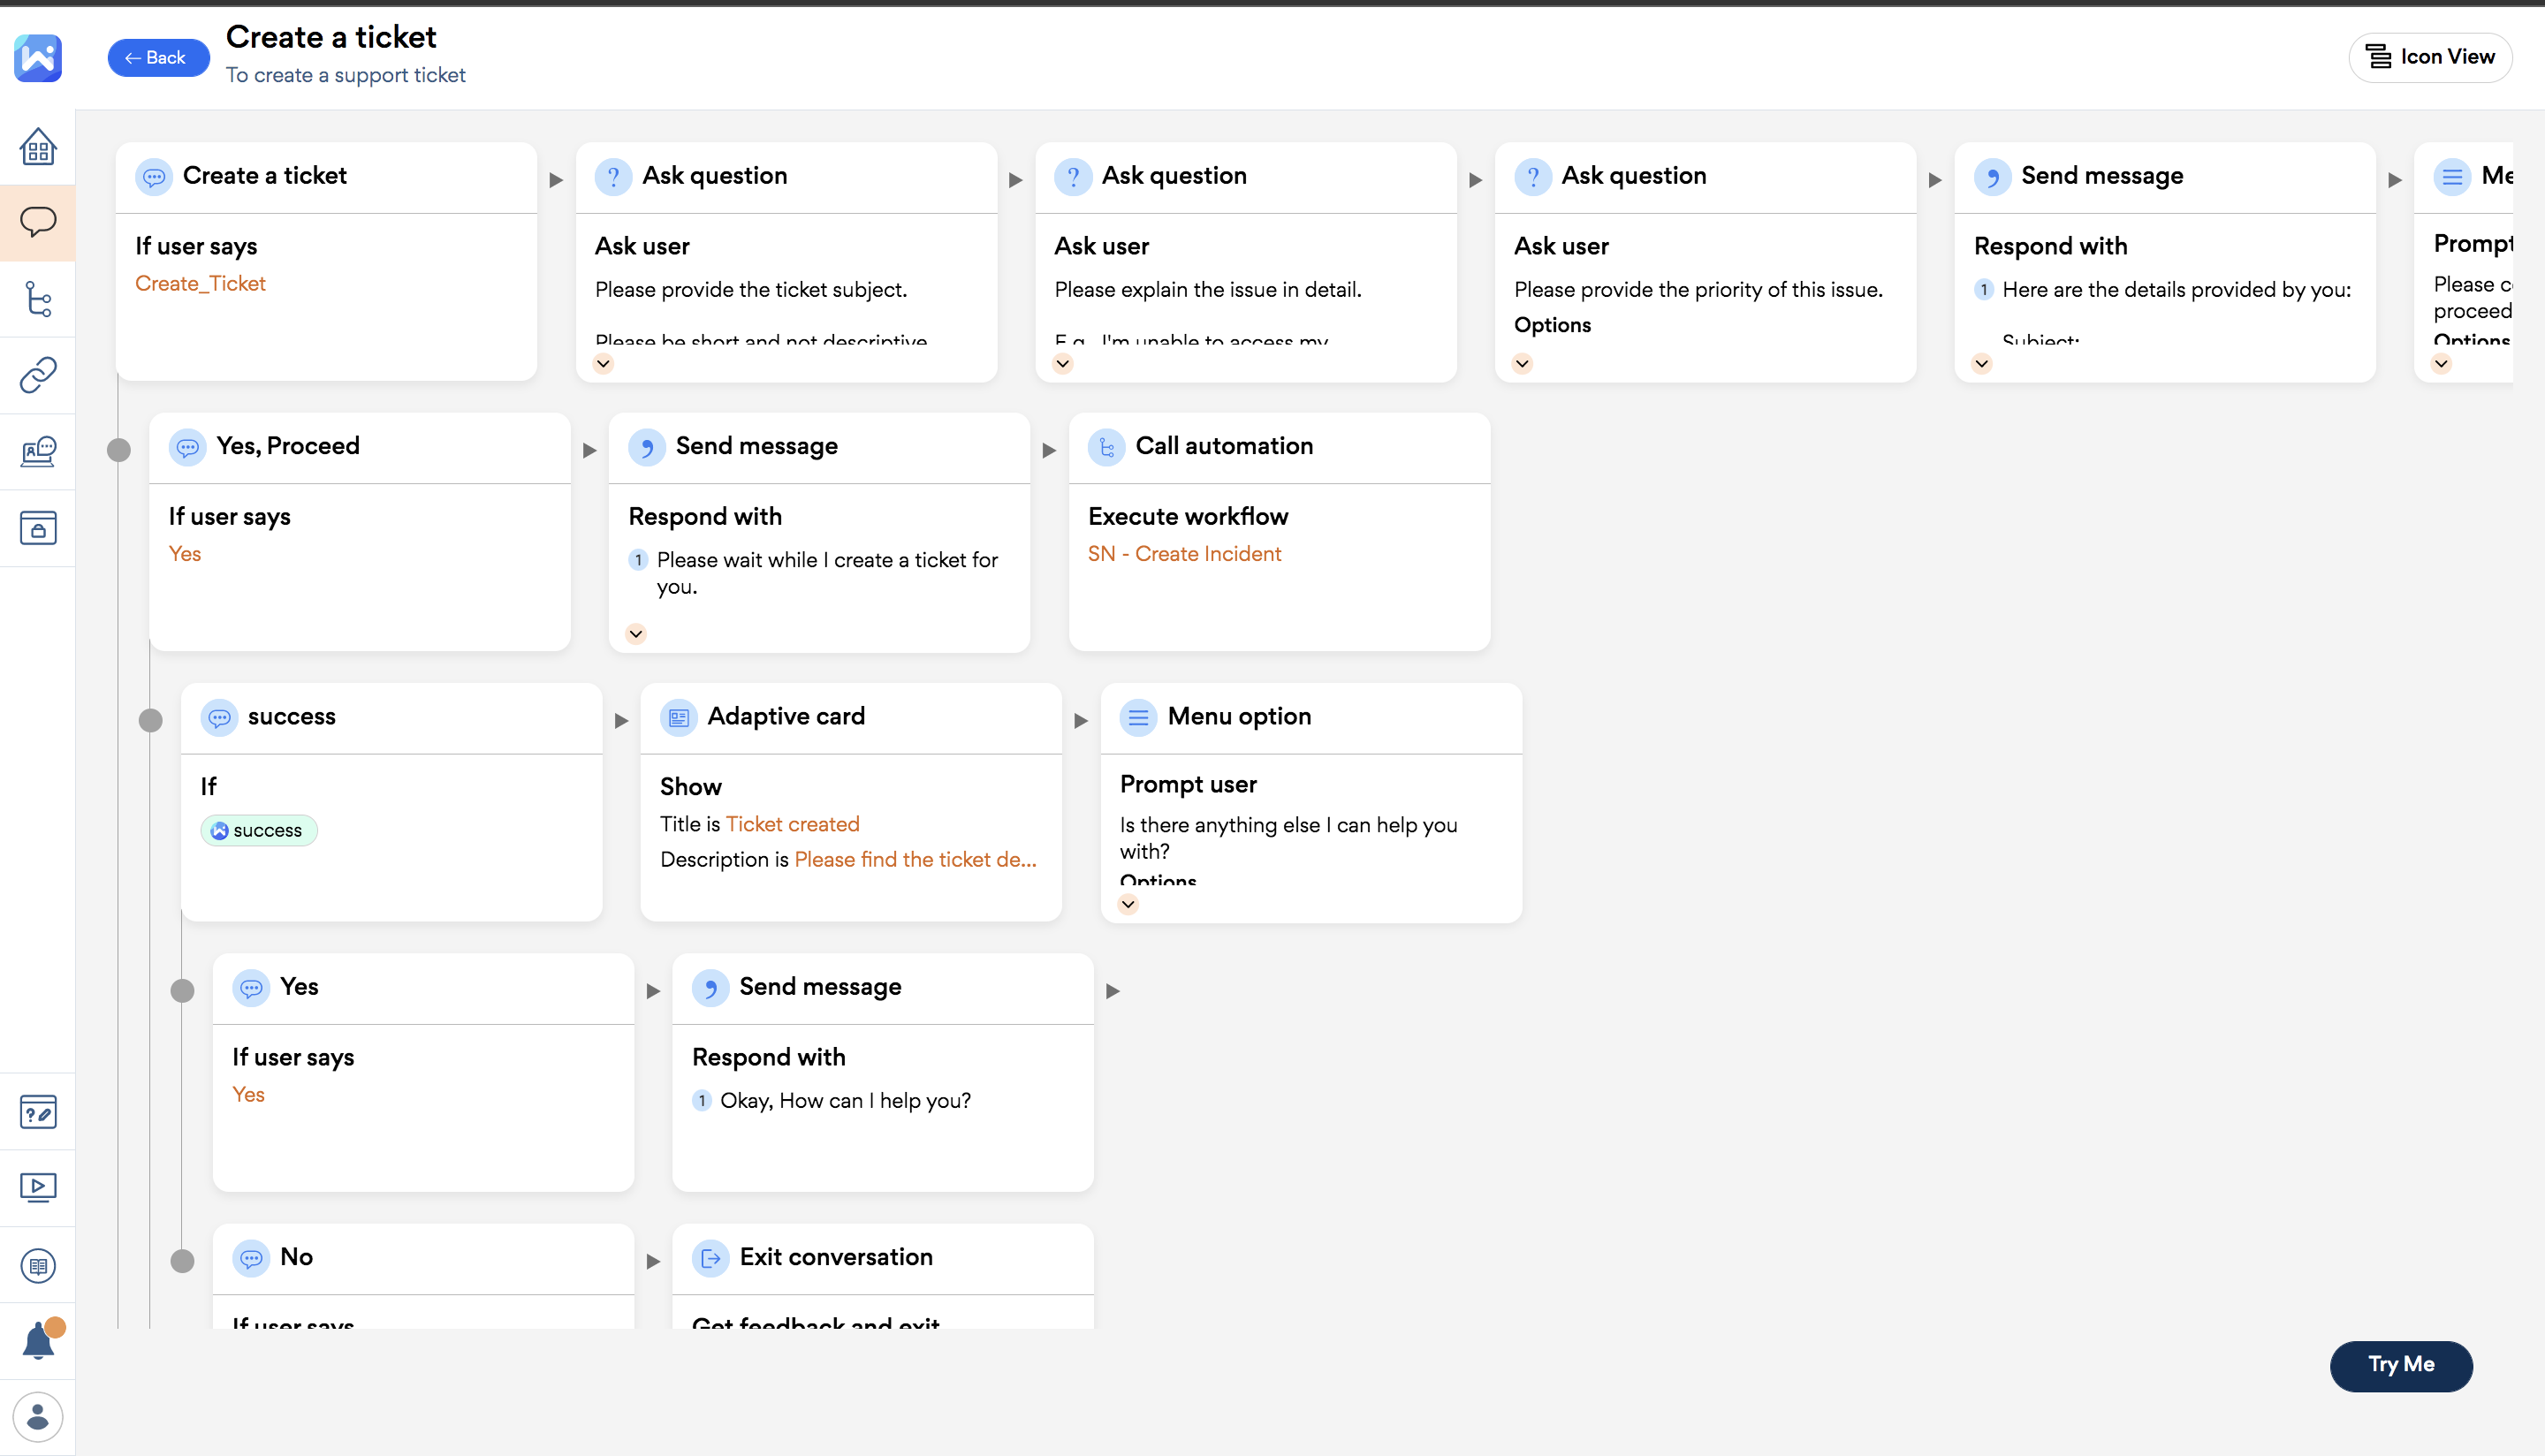The image size is (2545, 1456).
Task: Click the Try Me button
Action: 2400,1365
